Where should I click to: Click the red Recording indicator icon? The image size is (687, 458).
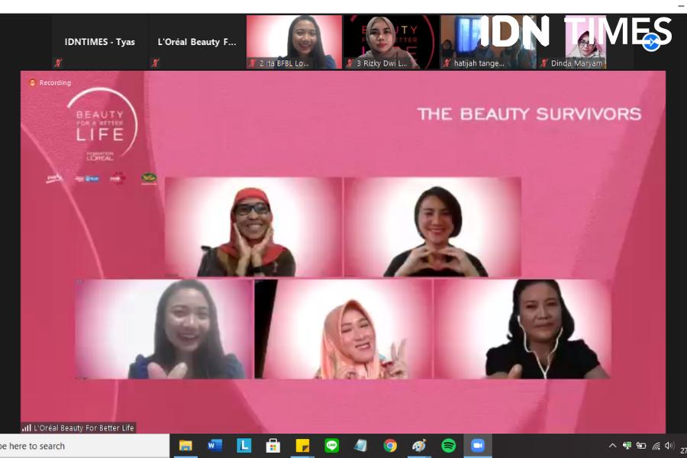coord(32,82)
